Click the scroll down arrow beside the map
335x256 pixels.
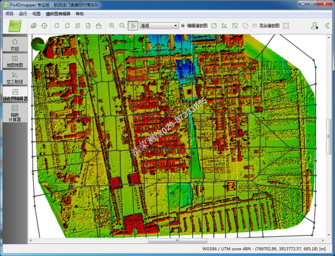[329, 235]
